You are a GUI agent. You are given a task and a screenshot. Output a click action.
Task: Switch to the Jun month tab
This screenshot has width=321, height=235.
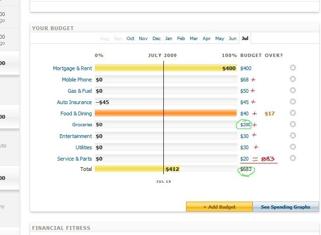point(232,39)
